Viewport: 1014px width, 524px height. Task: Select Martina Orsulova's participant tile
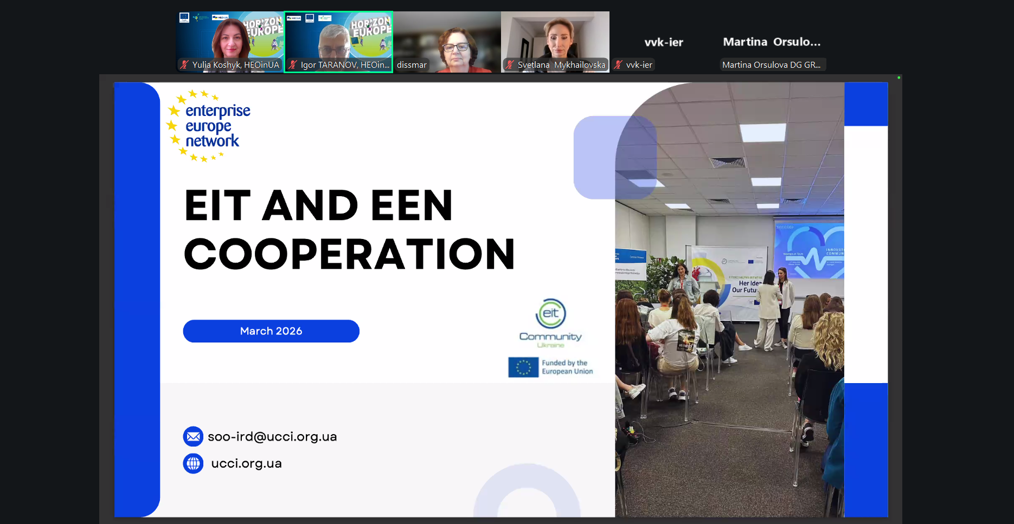[x=772, y=42]
